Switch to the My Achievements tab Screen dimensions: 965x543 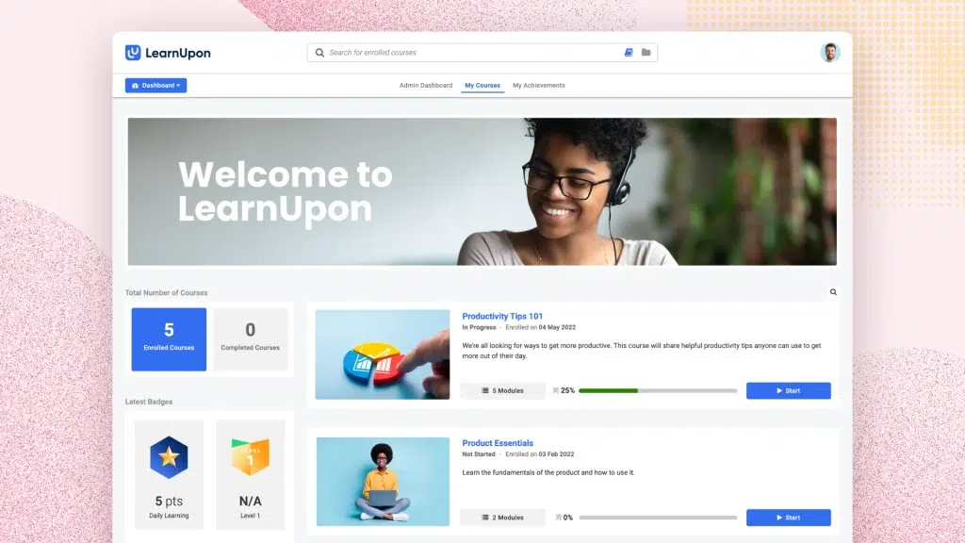coord(539,85)
